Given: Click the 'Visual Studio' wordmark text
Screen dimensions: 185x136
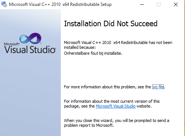Looking at the screenshot, I should point(30,50).
